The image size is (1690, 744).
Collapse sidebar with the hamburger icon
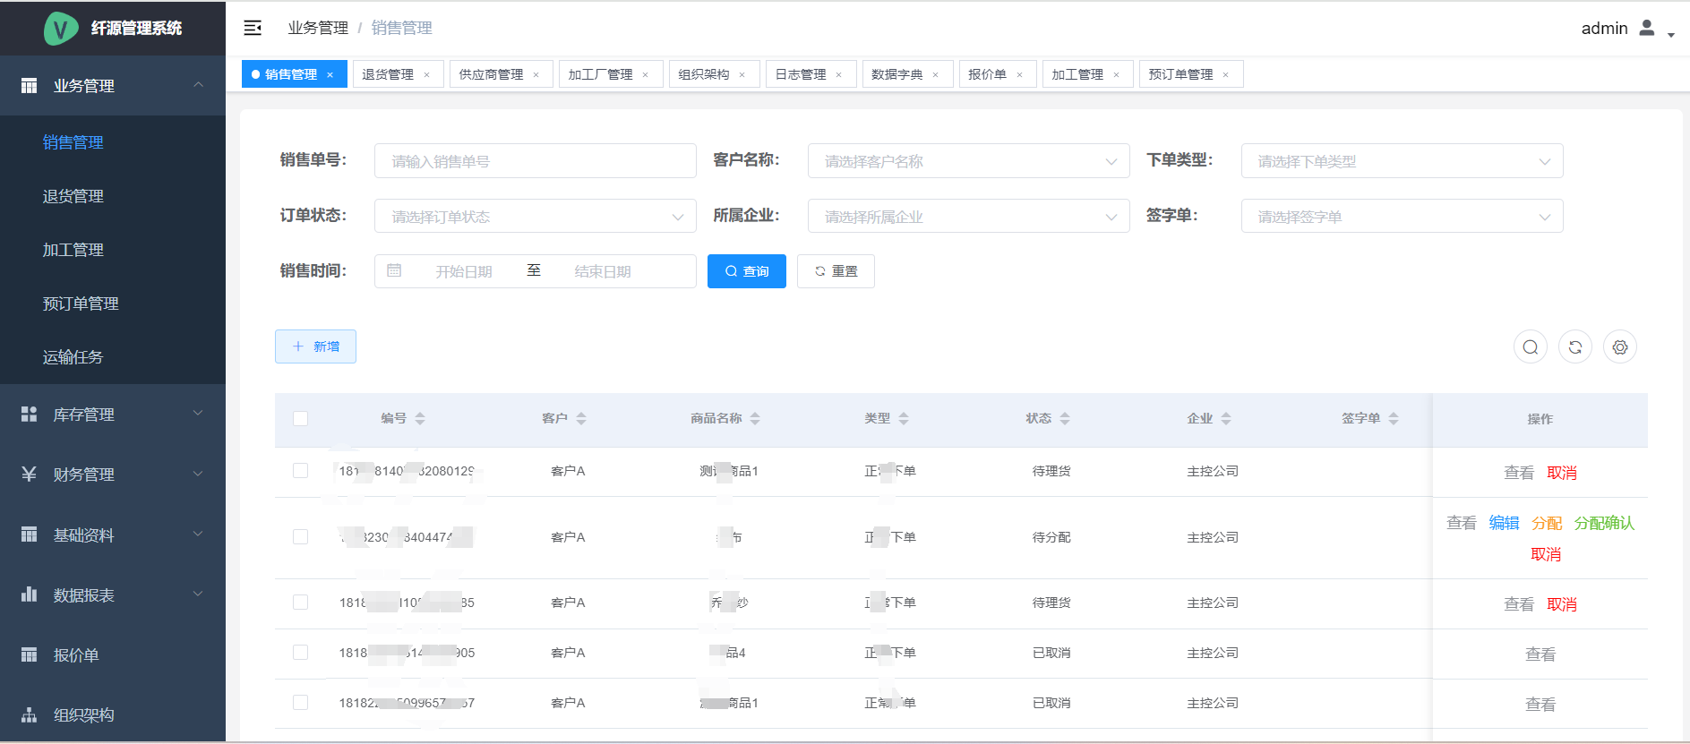click(253, 28)
